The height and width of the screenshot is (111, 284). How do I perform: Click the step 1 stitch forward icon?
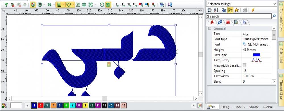click(x=117, y=5)
